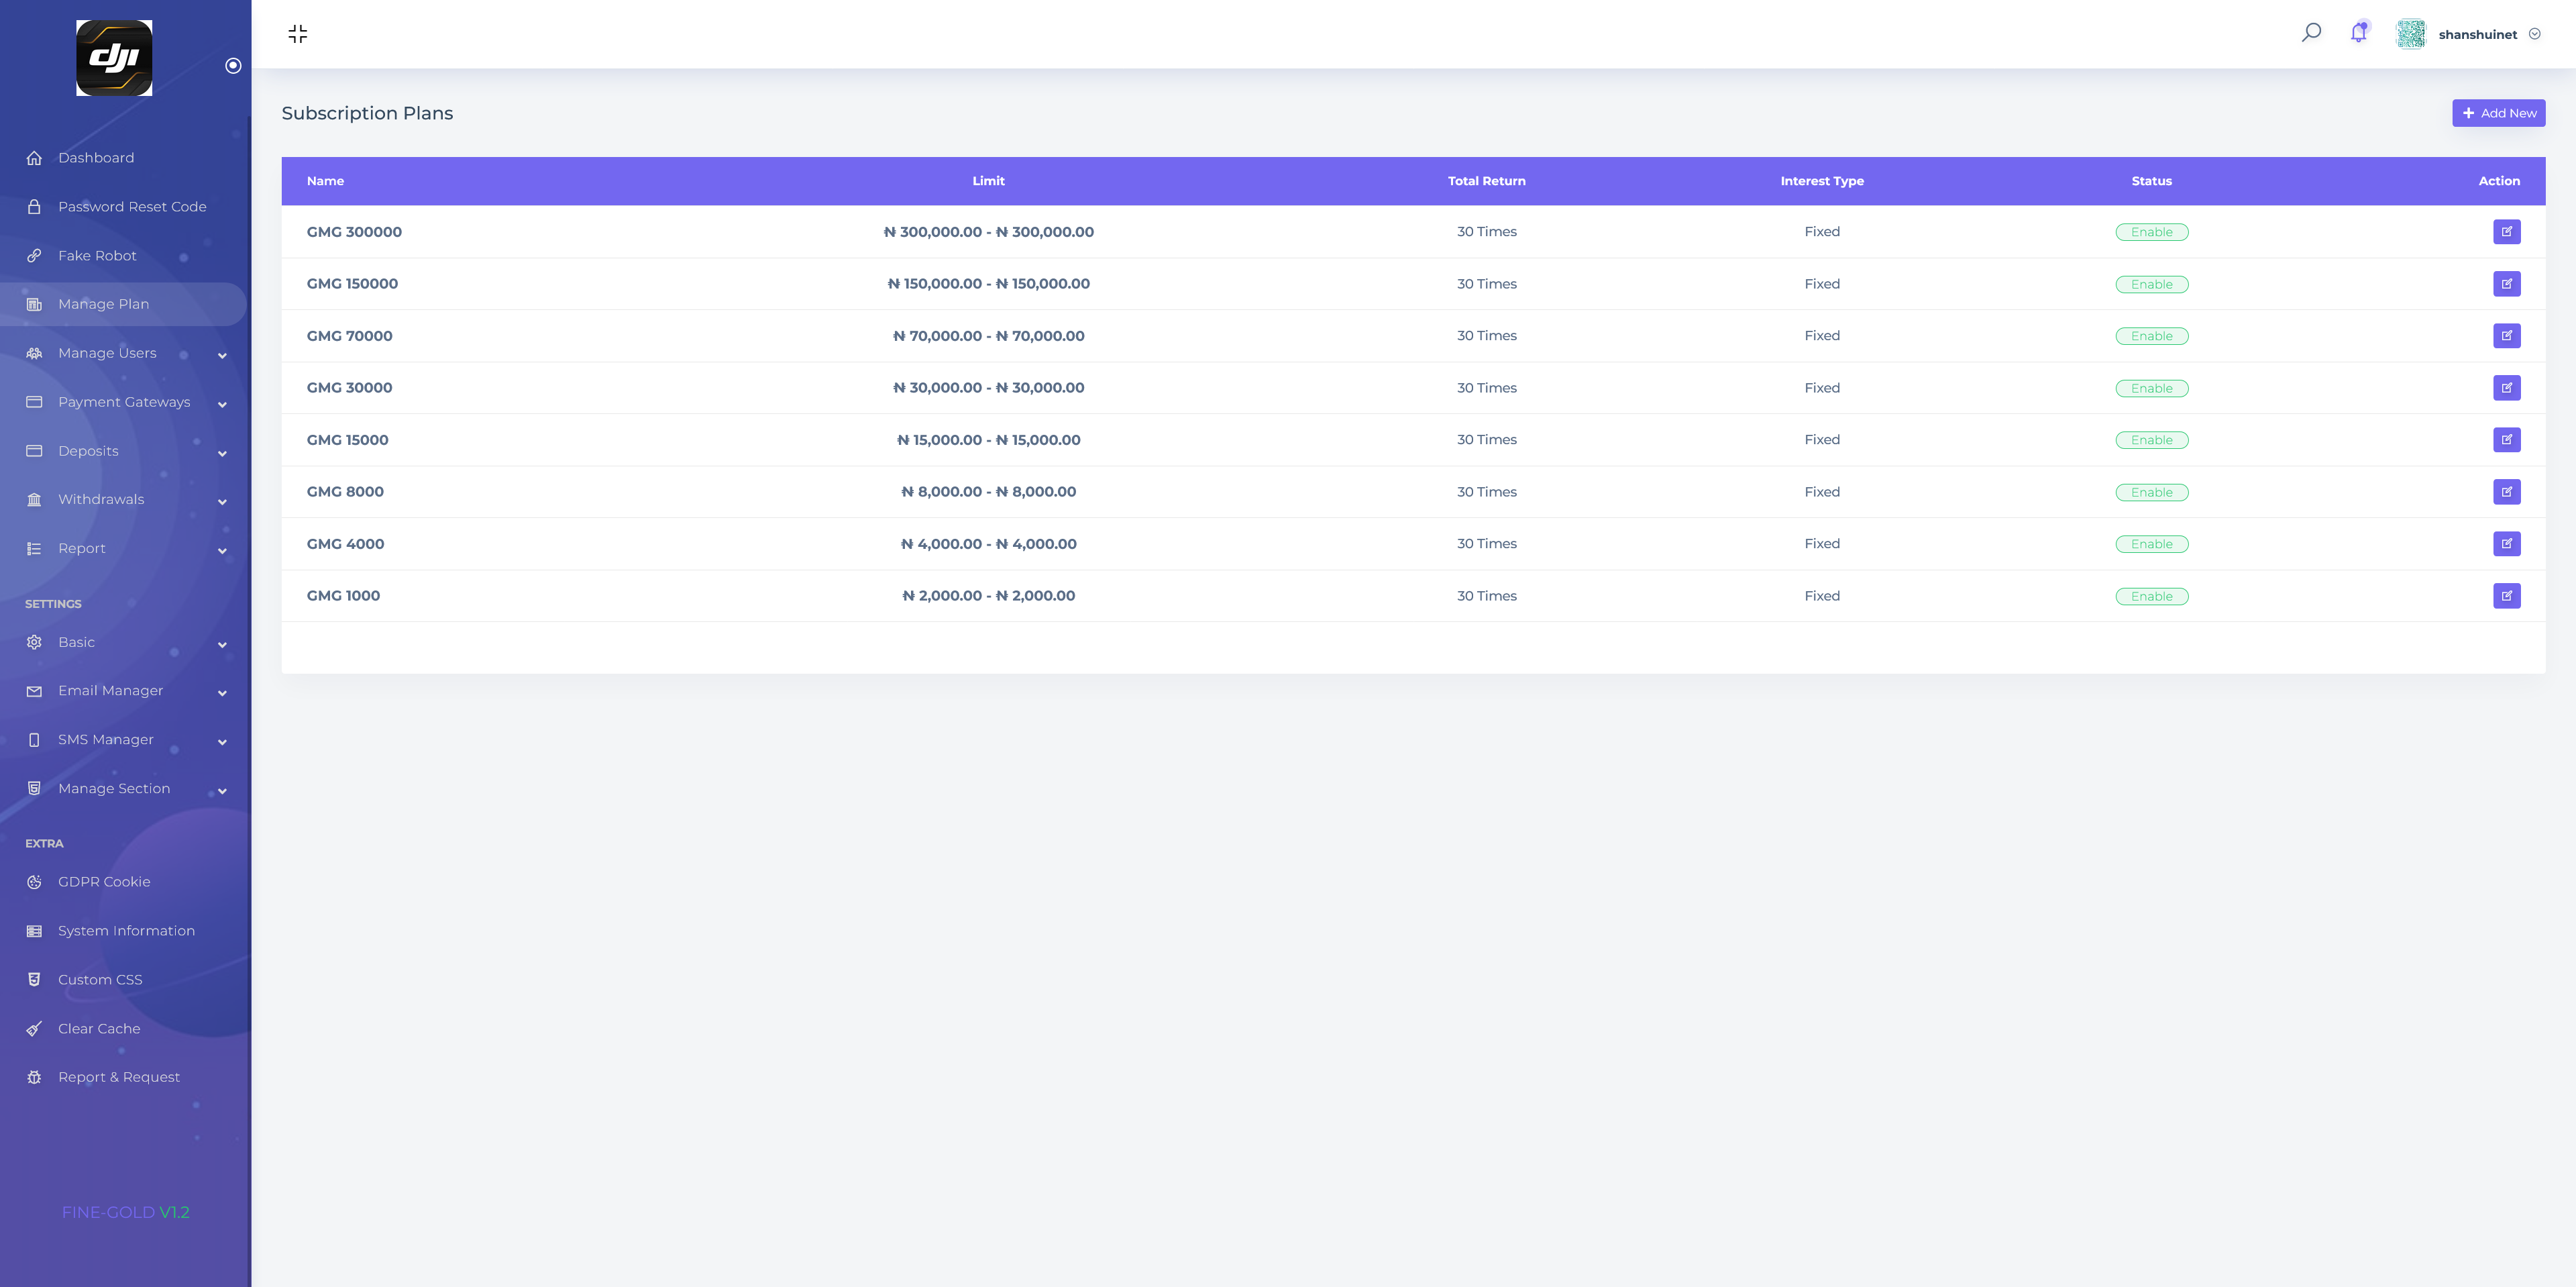Open System Information link

126,931
